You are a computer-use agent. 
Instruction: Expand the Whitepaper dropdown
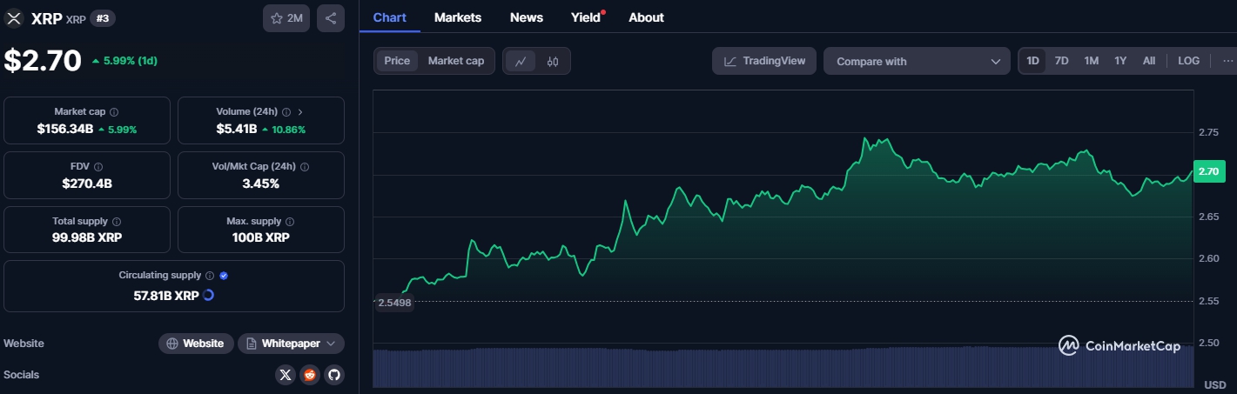click(291, 344)
